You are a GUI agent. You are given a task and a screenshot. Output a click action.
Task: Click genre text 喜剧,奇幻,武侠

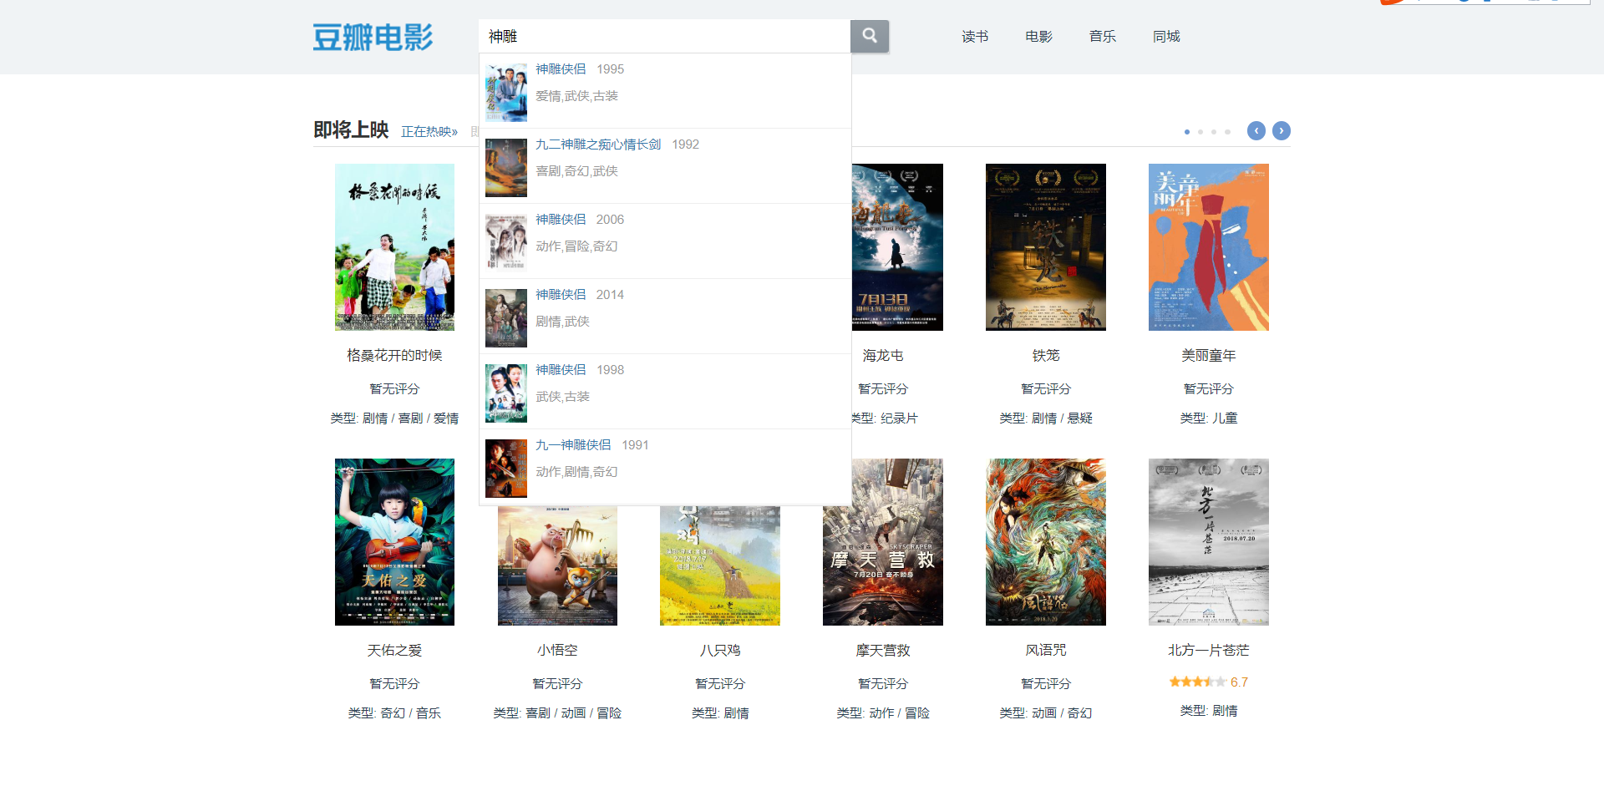pos(576,171)
